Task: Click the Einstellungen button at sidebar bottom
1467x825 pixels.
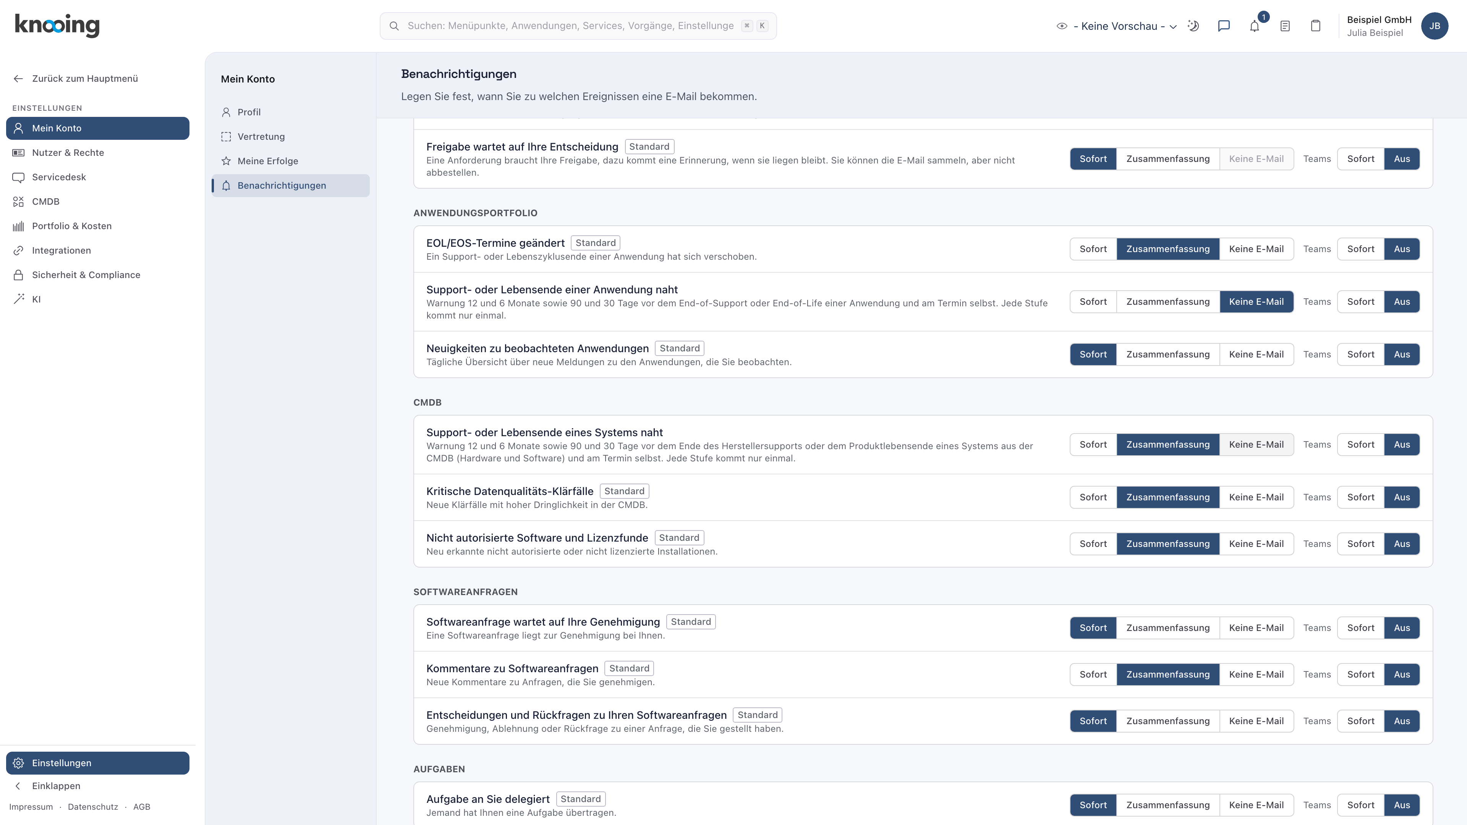Action: click(98, 763)
